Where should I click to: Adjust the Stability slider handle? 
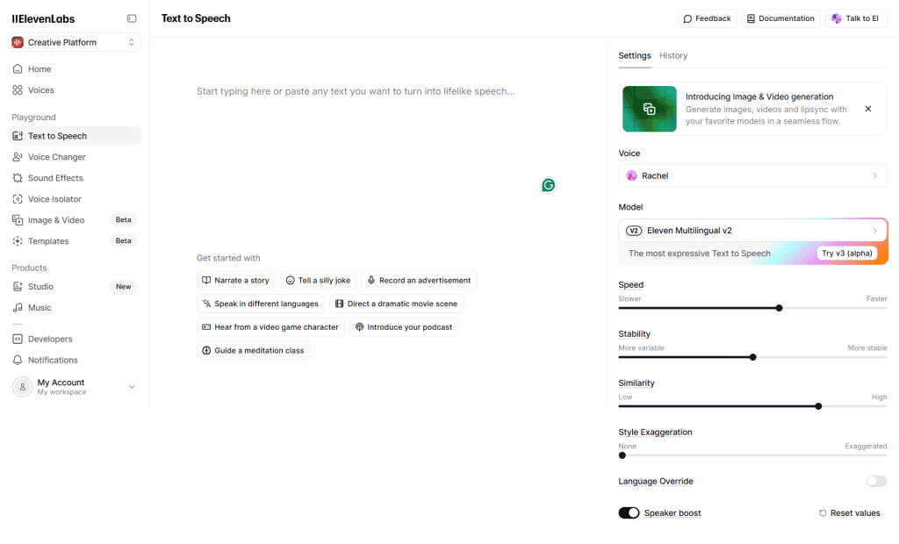coord(752,357)
